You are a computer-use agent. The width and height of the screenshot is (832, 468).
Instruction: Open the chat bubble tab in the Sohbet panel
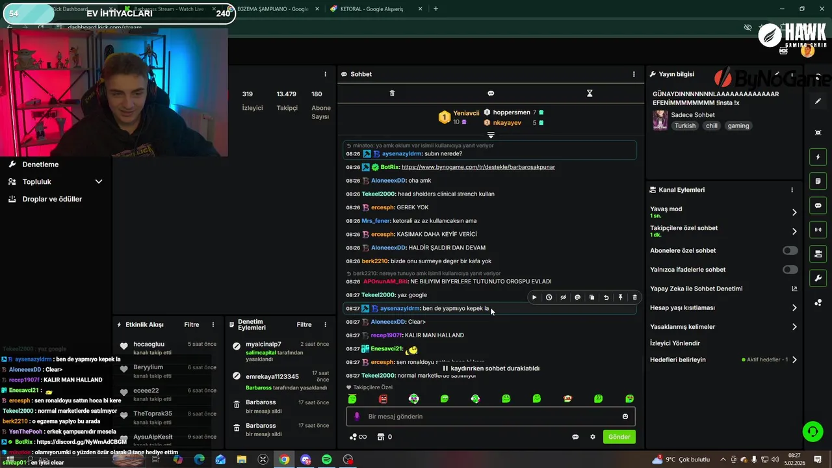pyautogui.click(x=491, y=94)
